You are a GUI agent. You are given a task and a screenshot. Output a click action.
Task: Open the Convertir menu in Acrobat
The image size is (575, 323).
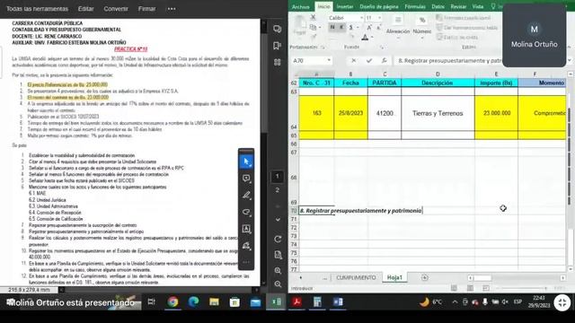point(116,8)
